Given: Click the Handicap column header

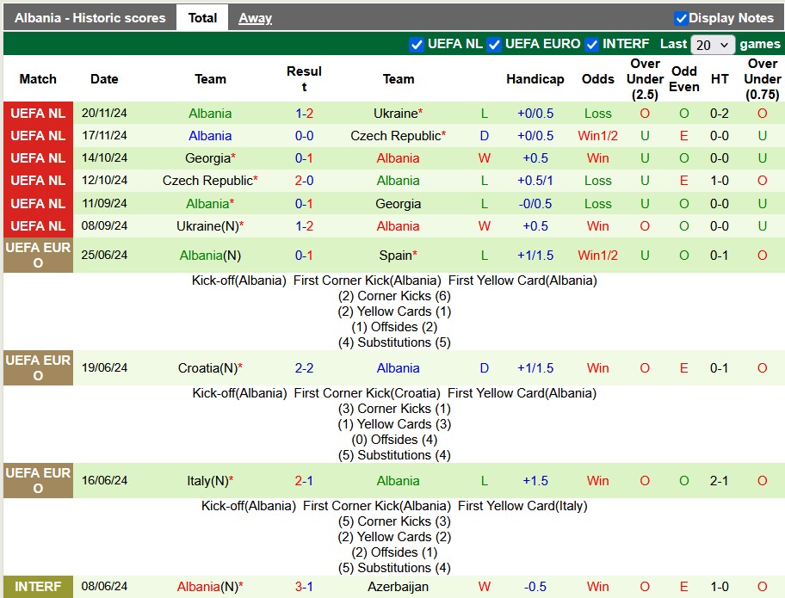Looking at the screenshot, I should coord(535,79).
